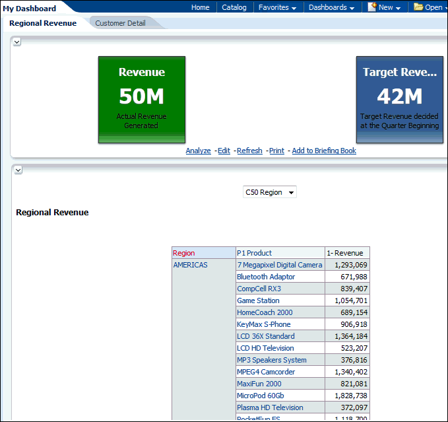Screen dimensions: 448x422
Task: Open the MicroPod 60Gb product link
Action: click(x=261, y=396)
